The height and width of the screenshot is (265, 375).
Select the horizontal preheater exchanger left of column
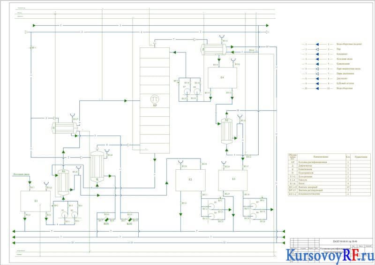pyautogui.click(x=65, y=128)
